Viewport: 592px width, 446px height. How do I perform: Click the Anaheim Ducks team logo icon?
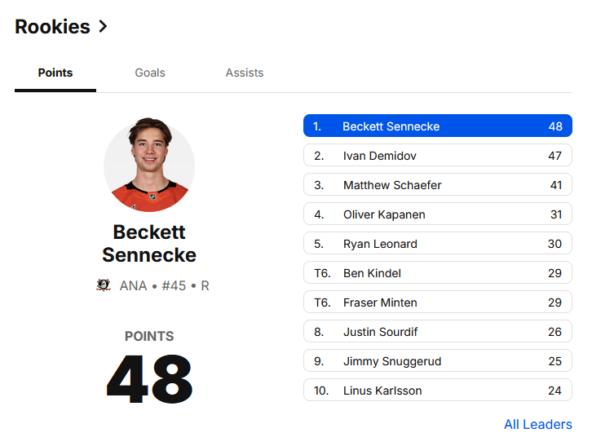click(x=104, y=285)
